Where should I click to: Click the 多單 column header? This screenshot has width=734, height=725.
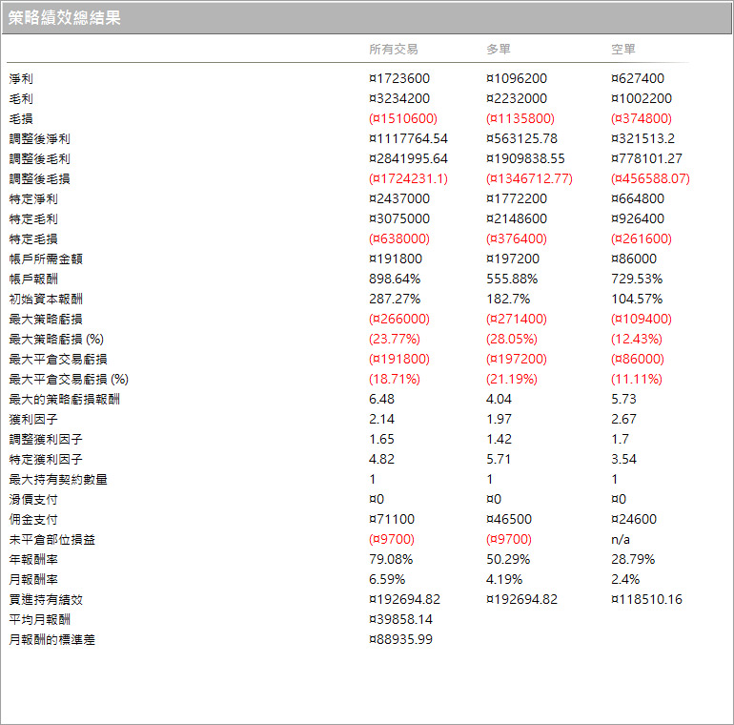coord(500,50)
